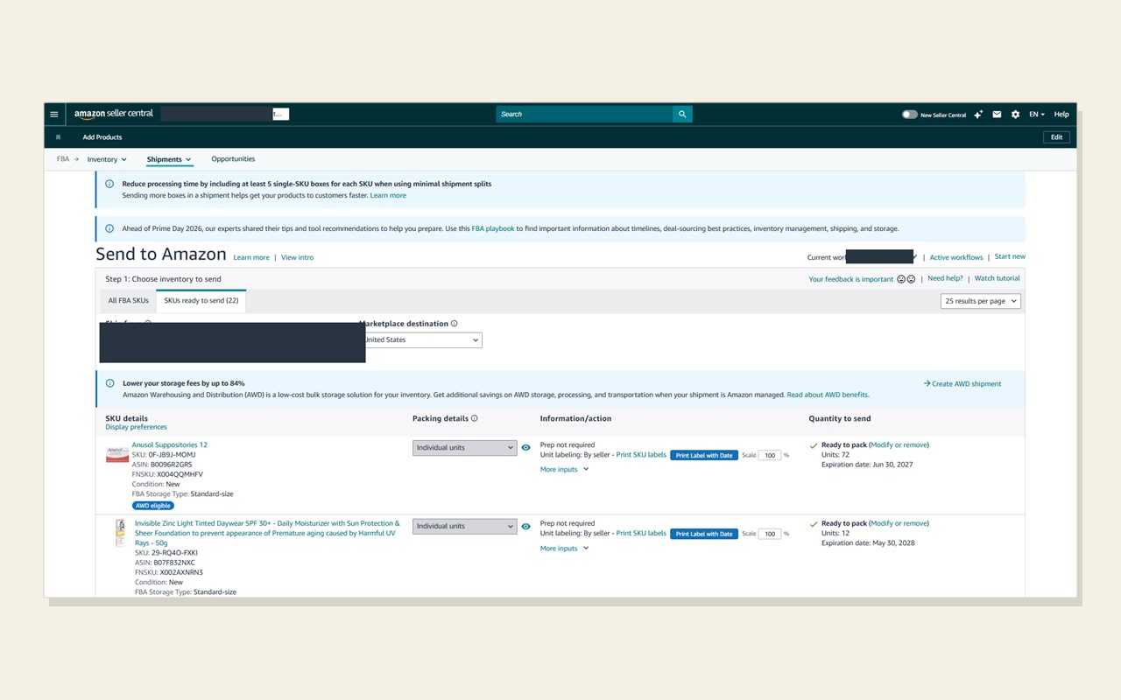Click info icon next to Marketplace destination

pyautogui.click(x=454, y=324)
